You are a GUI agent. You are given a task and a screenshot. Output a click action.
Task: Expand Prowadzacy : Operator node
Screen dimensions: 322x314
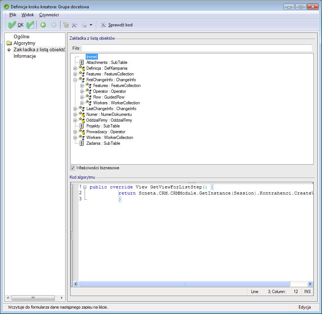click(x=75, y=132)
